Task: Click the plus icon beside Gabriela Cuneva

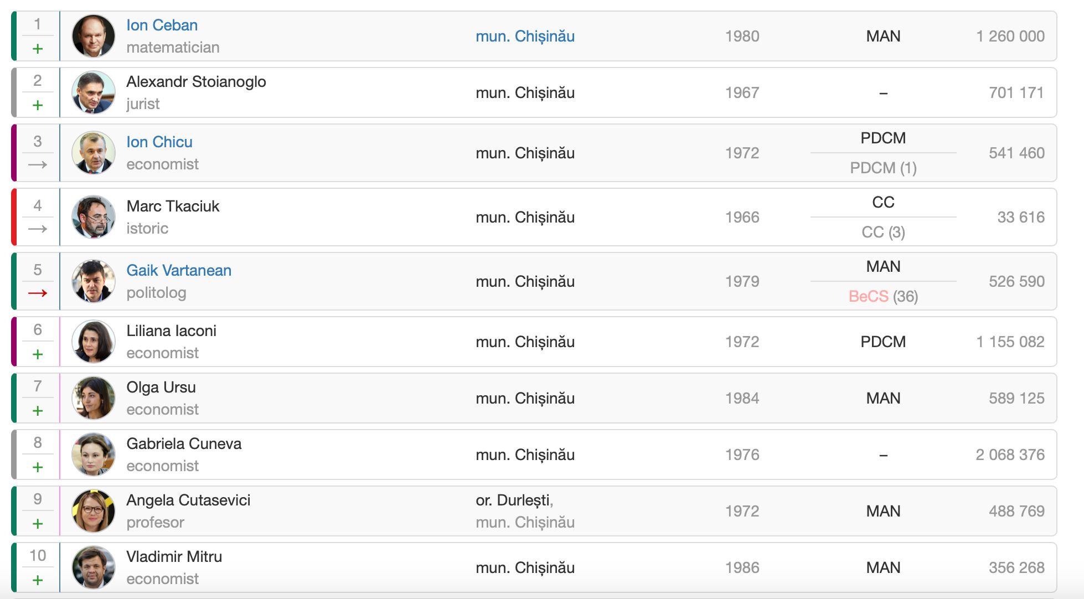Action: [x=38, y=467]
